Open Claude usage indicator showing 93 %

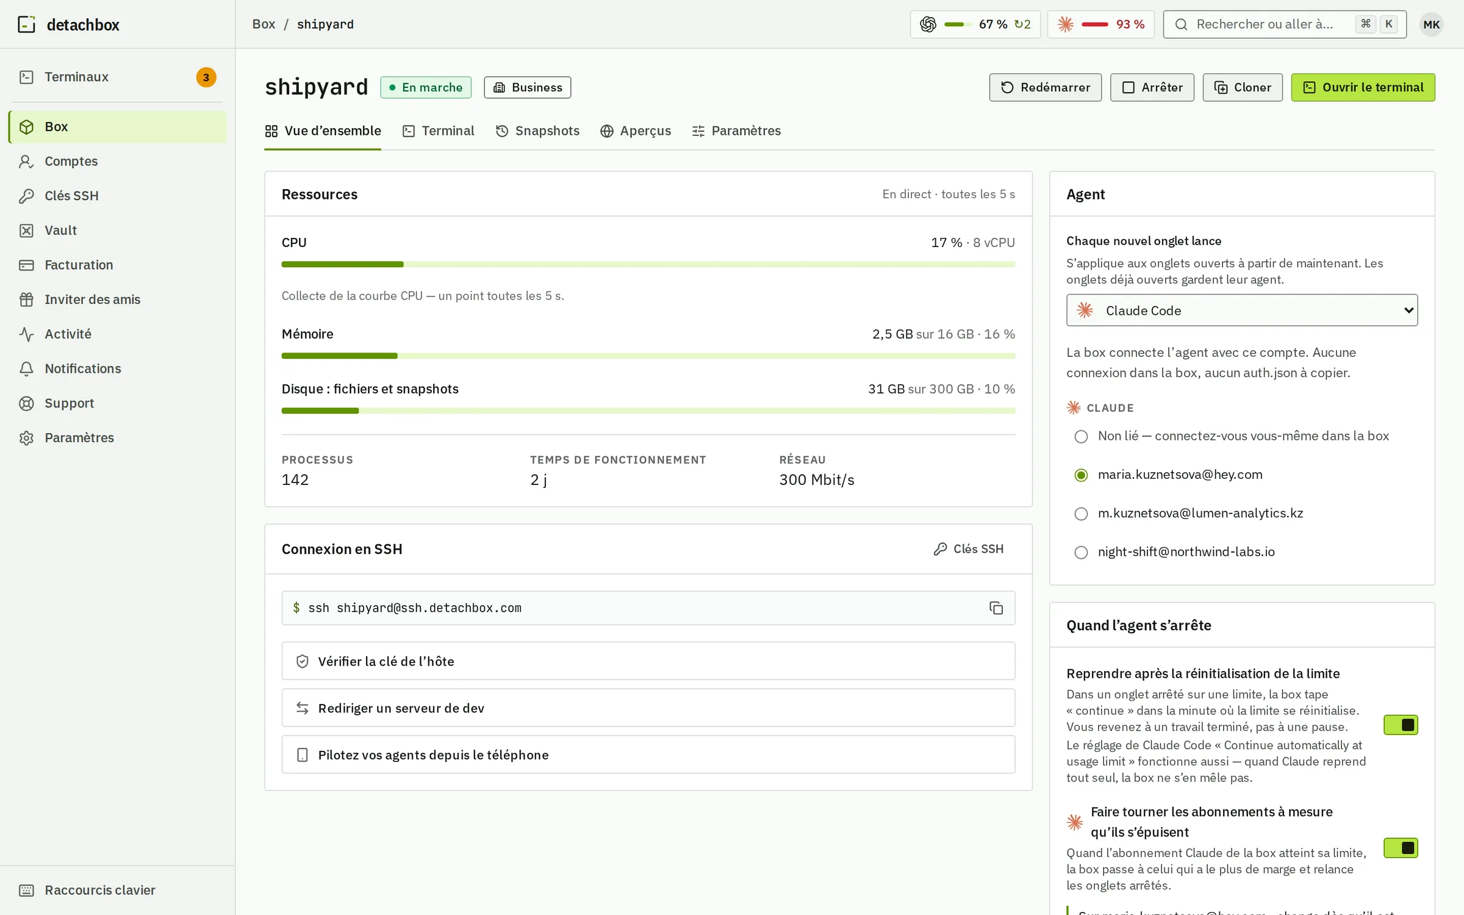[1100, 24]
